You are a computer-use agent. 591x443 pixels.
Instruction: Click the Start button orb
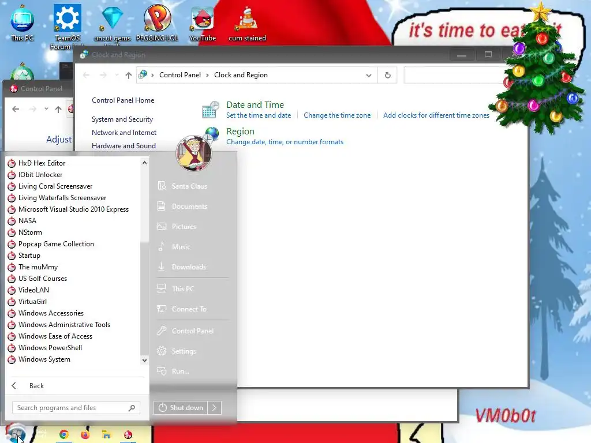click(x=15, y=433)
